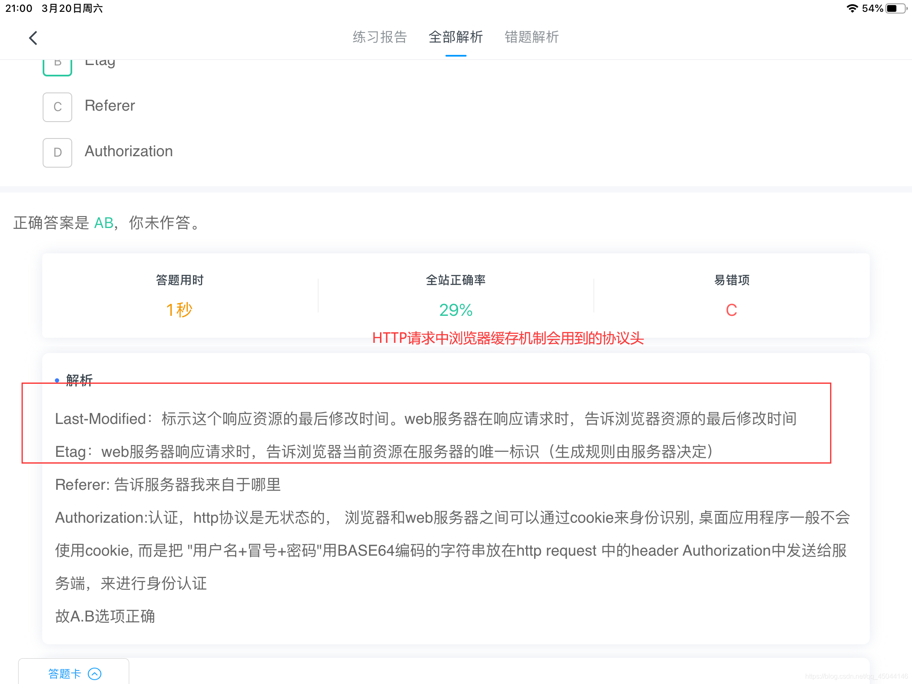Click the 29% site accuracy value
The height and width of the screenshot is (684, 912).
coord(456,310)
